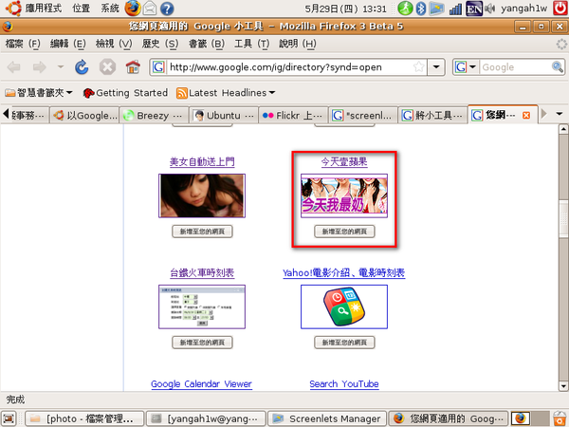The image size is (569, 427).
Task: Open the 系統 panel menu
Action: click(110, 8)
